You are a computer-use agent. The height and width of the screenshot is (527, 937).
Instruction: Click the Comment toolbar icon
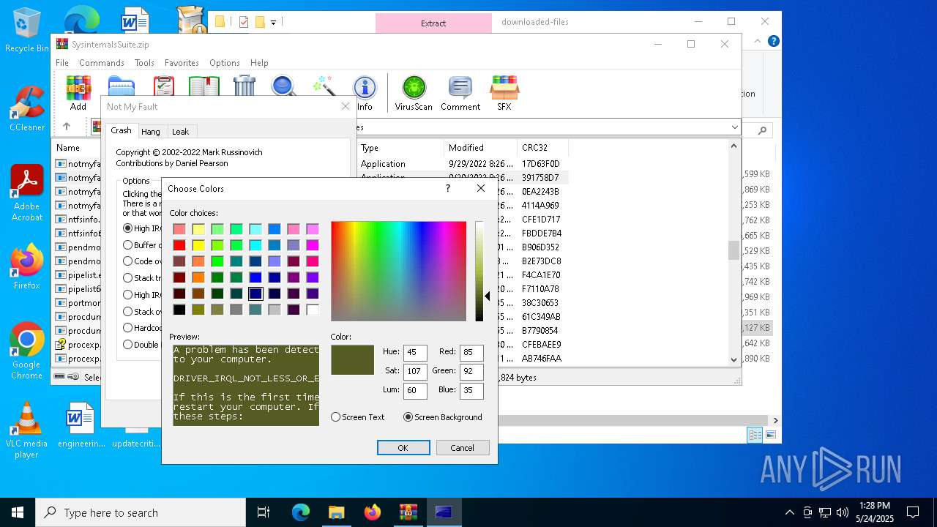[x=460, y=92]
